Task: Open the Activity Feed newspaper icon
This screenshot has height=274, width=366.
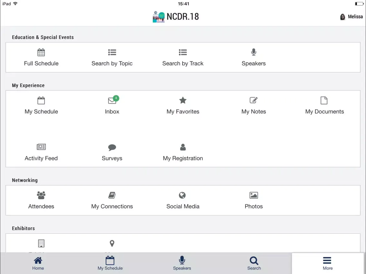Action: (41, 147)
